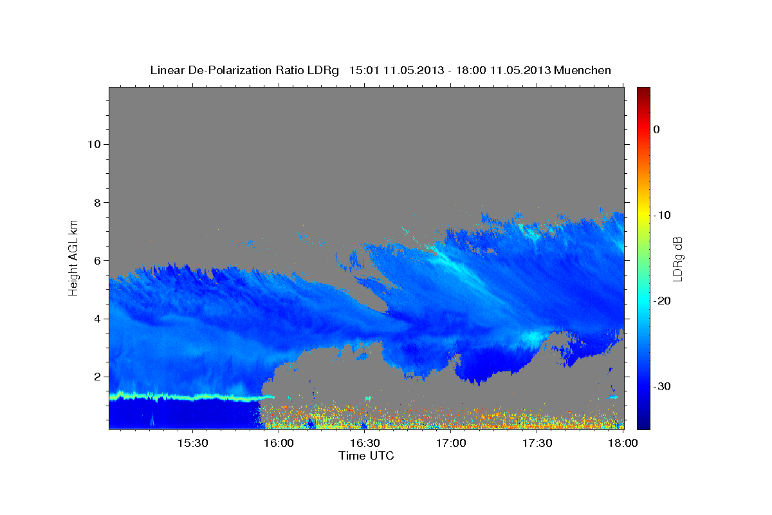Click the dark blue bottom of the colorbar

coord(643,425)
